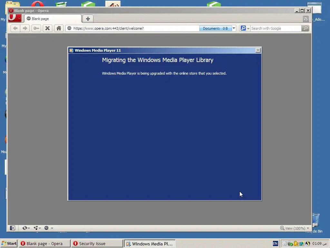Close the Windows Media Player 11 dialog
The height and width of the screenshot is (248, 330).
(x=258, y=50)
